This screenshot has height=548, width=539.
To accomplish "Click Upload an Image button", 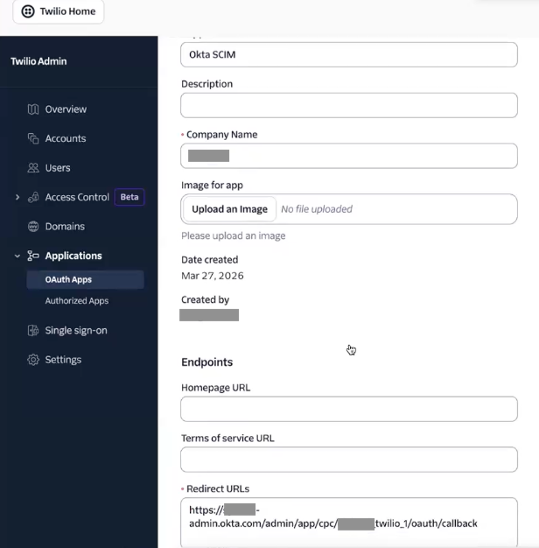I will coord(229,209).
